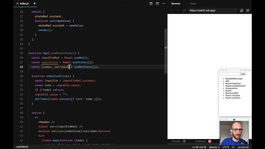Change line ending via 'LF' status item
Screen dimensions: 265x149
point(233,147)
